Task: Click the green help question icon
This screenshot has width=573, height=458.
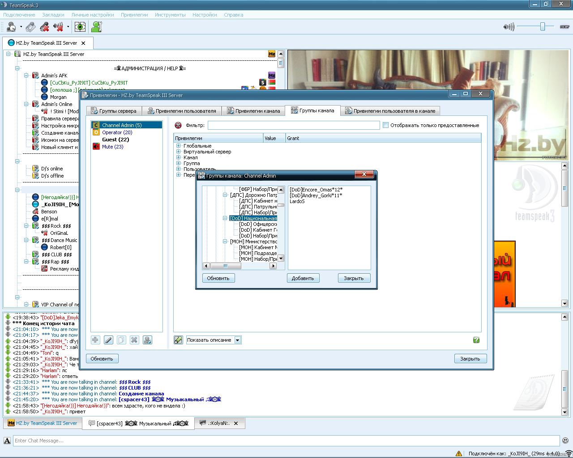Action: coord(476,340)
